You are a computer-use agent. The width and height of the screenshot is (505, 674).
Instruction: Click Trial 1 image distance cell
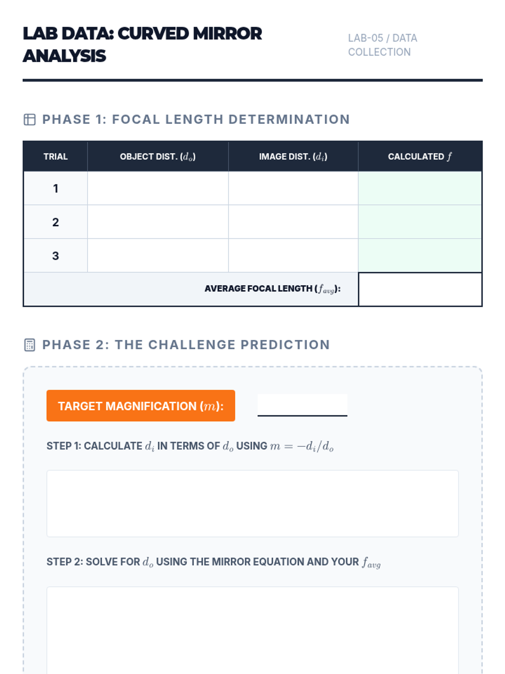point(293,188)
